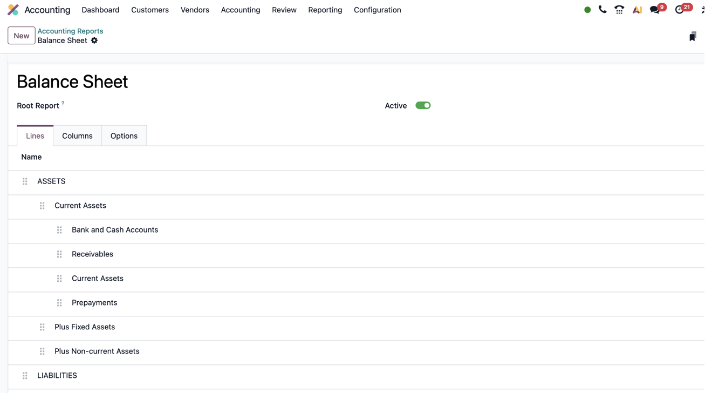Click drag handle of Prepayments row
This screenshot has width=705, height=393.
point(59,303)
